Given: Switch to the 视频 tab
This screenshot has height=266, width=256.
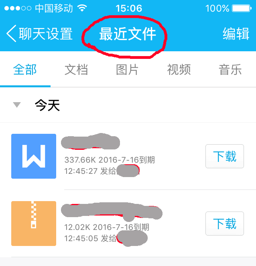Looking at the screenshot, I should [x=179, y=70].
